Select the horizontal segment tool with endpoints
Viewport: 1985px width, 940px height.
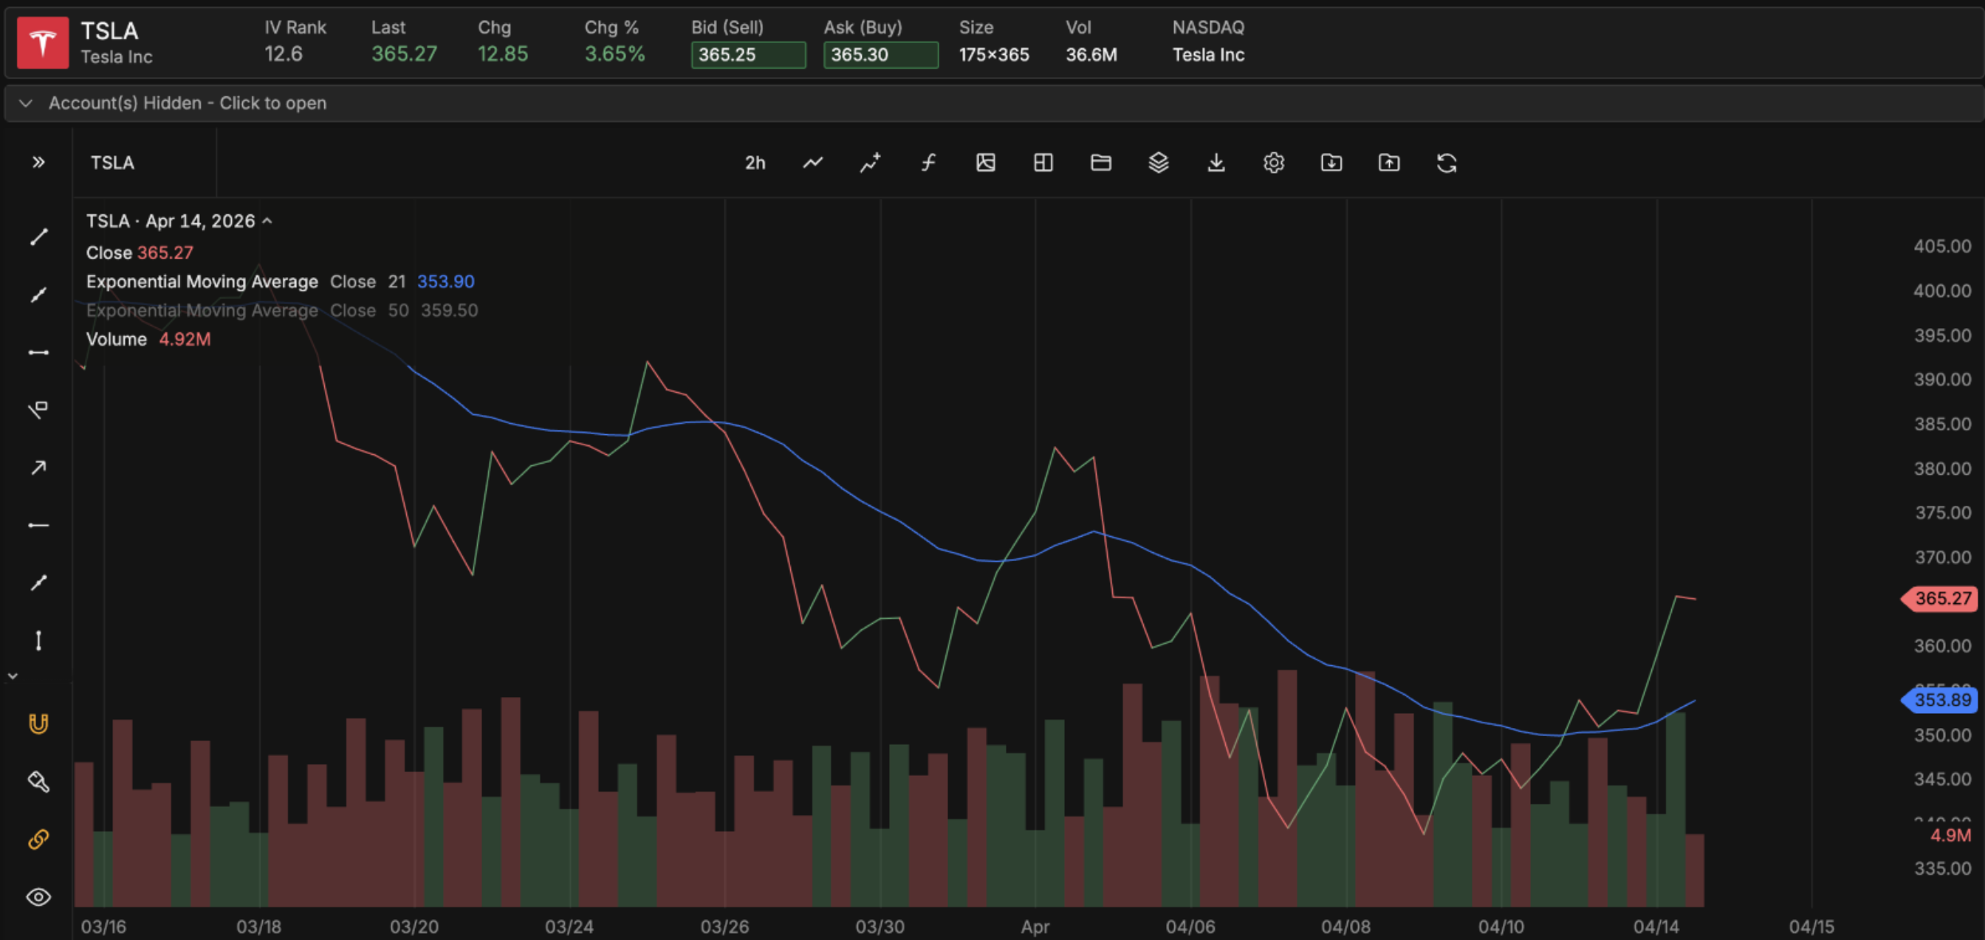click(38, 352)
